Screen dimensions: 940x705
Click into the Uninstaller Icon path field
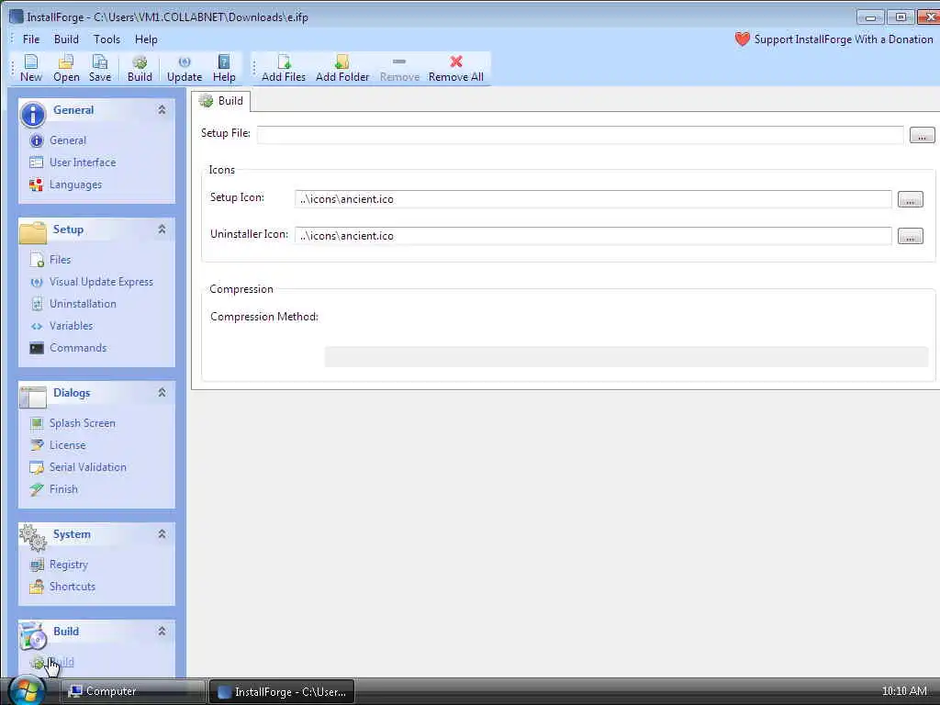(593, 236)
